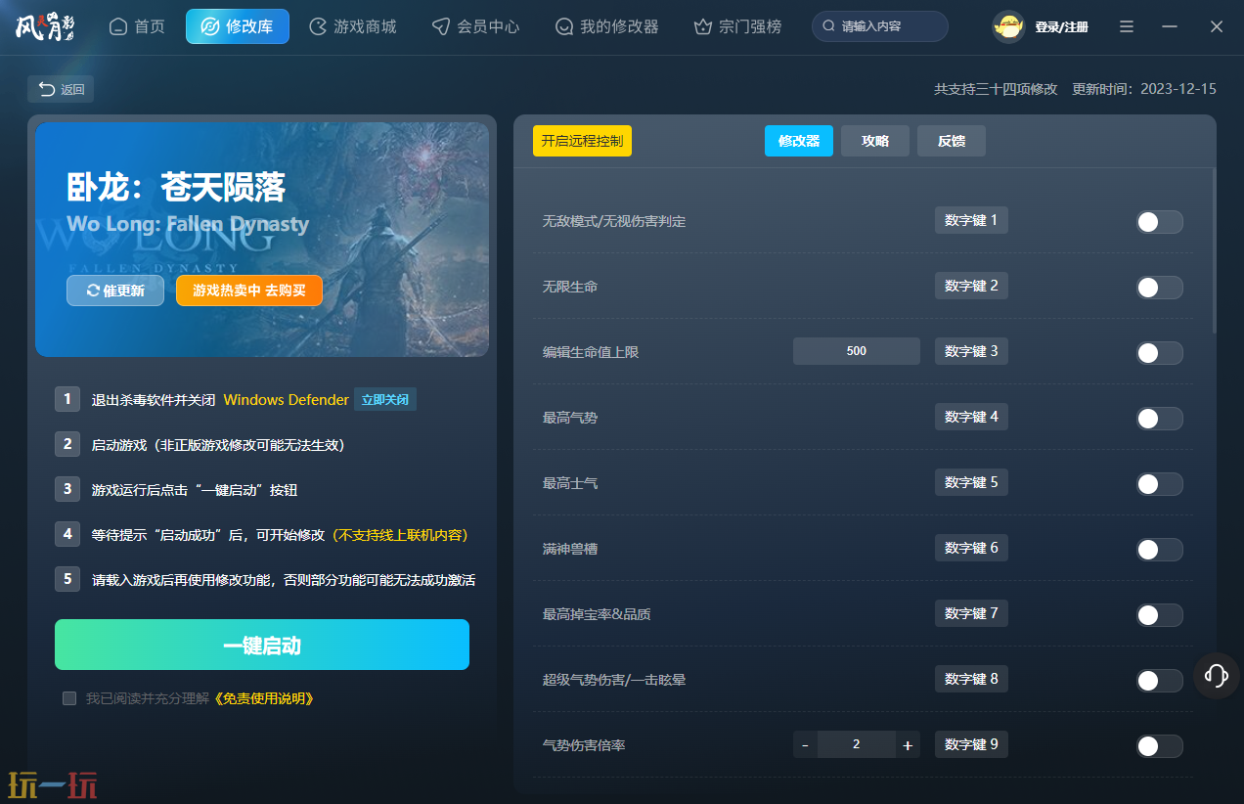Toggle 气势伤害倍率 switch
The width and height of the screenshot is (1244, 804).
[x=1159, y=746]
